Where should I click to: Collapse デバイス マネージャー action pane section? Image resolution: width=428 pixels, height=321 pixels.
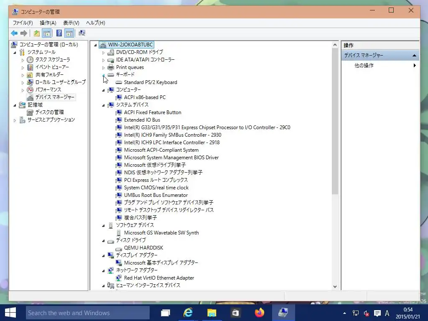pyautogui.click(x=414, y=56)
